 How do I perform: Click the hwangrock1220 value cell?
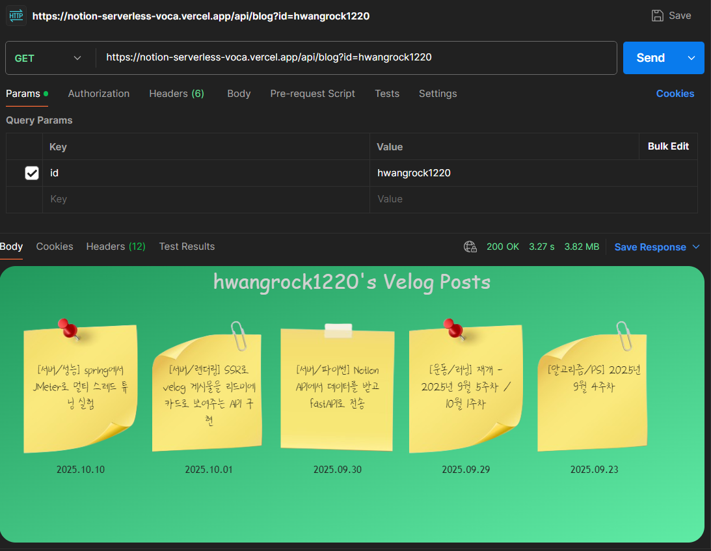(533, 173)
